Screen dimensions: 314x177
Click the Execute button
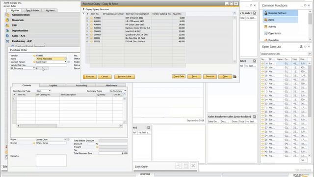click(x=90, y=77)
